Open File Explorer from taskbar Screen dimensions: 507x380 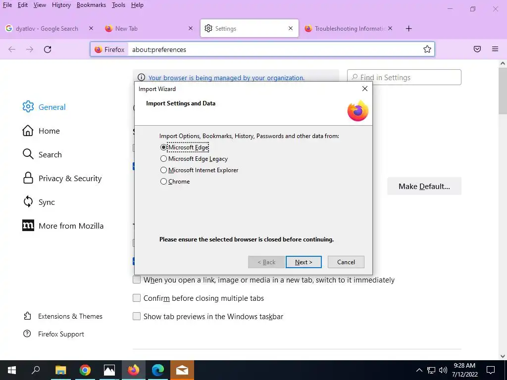[60, 370]
